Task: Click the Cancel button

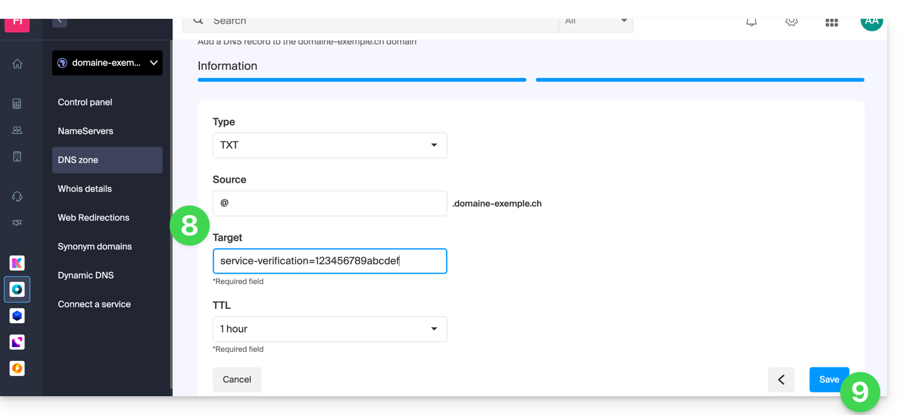Action: tap(237, 380)
